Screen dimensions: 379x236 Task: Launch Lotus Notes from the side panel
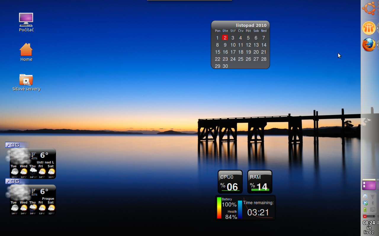pyautogui.click(x=369, y=28)
